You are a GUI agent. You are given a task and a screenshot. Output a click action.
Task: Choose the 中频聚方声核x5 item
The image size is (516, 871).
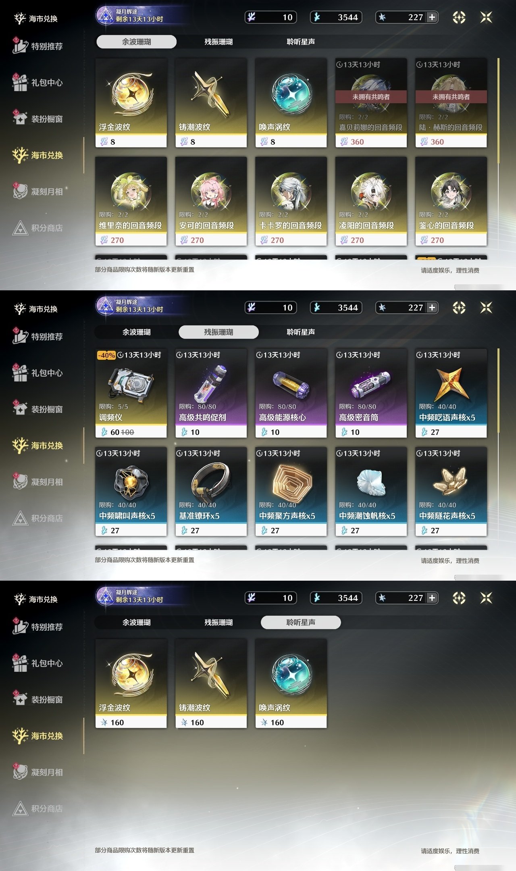coord(291,492)
